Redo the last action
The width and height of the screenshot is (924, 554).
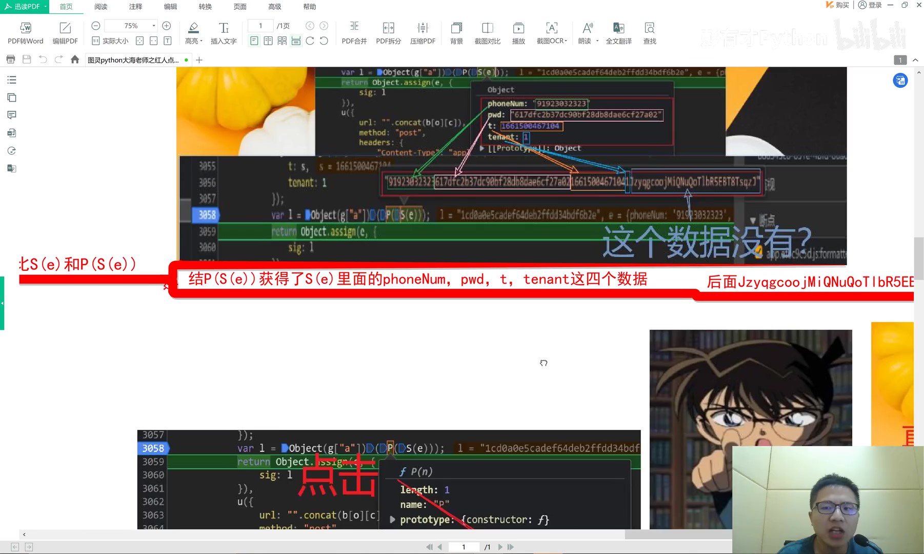(59, 60)
